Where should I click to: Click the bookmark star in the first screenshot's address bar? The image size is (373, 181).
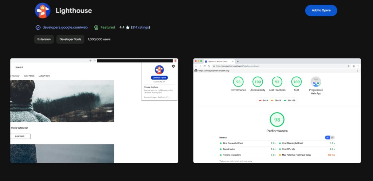[x=95, y=61]
